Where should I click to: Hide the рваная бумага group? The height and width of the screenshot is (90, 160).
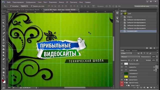[122, 80]
